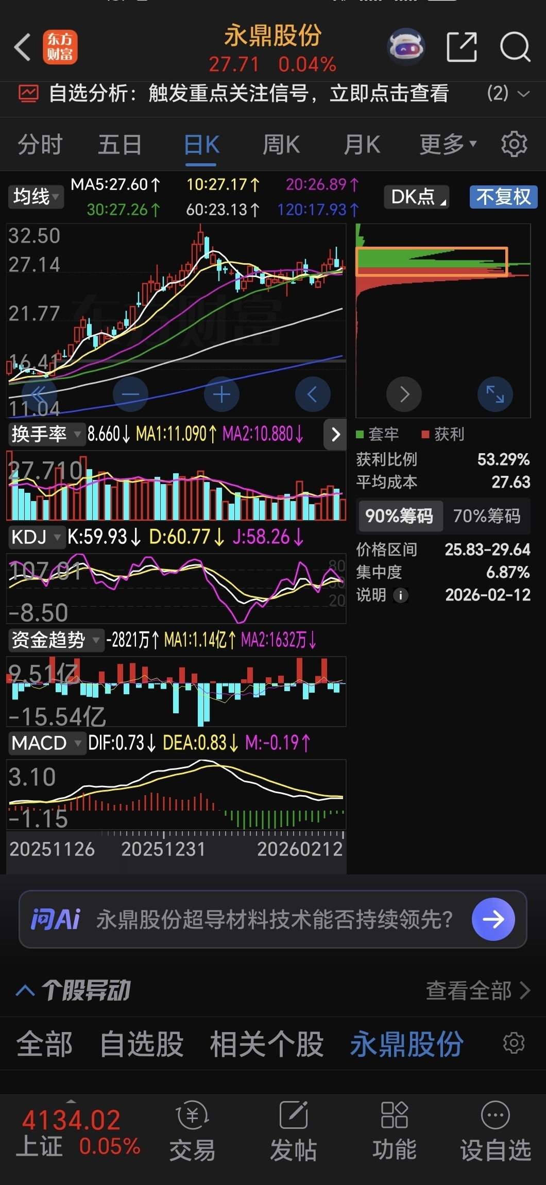Screen dimensions: 546x1185
Task: Select the 70%筹码 option
Action: (487, 516)
